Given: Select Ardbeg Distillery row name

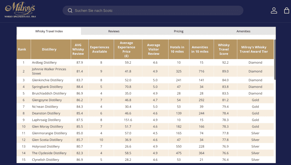Looking at the screenshot, I should (x=44, y=62).
